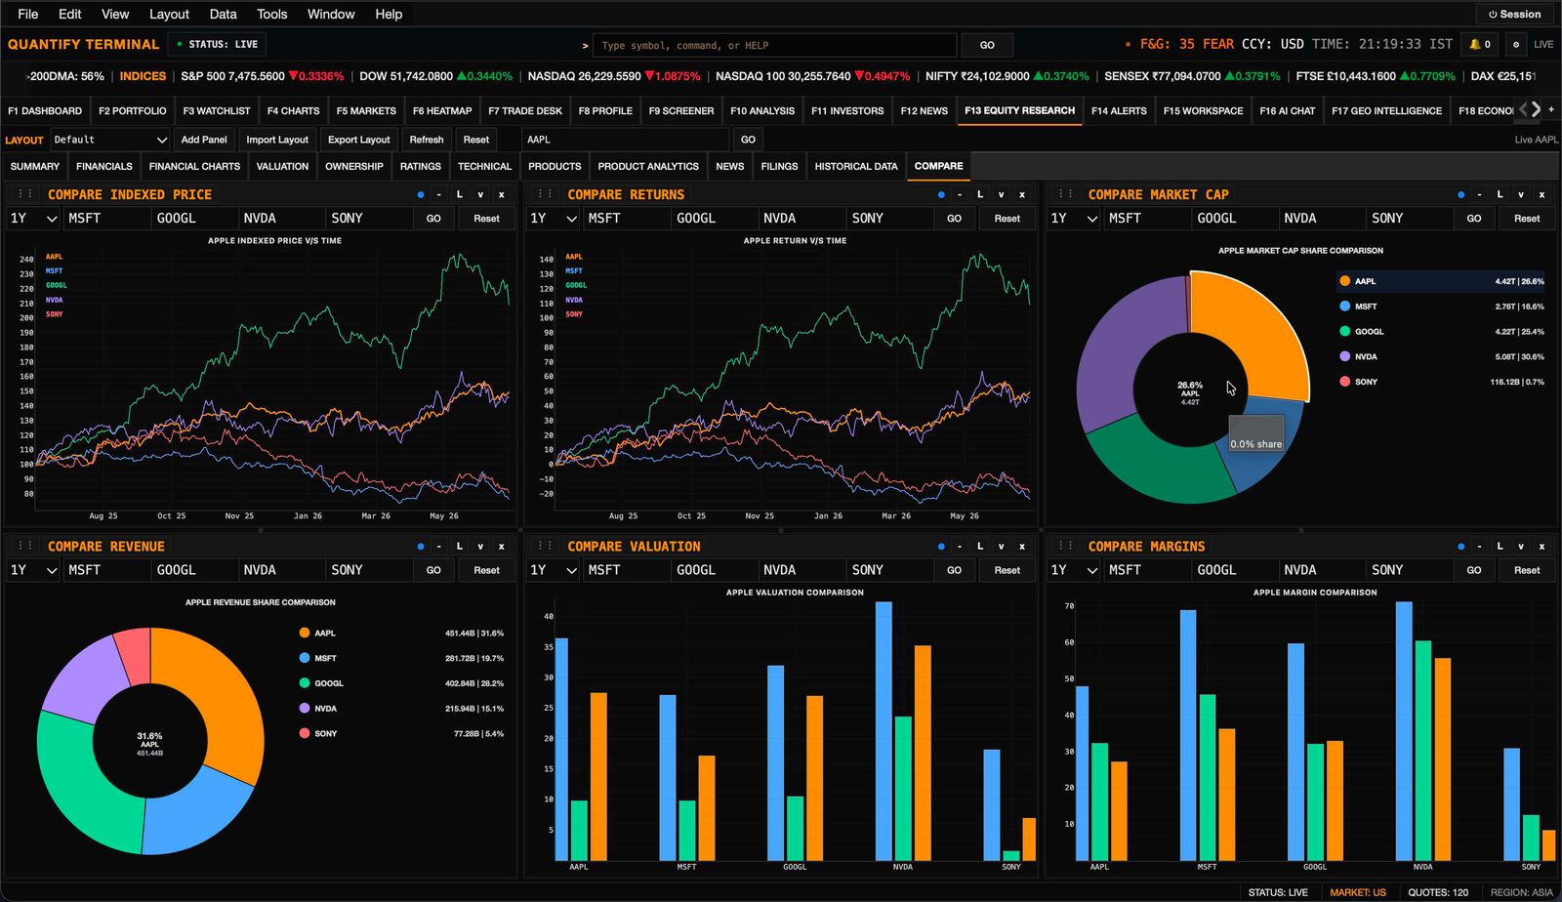Toggle the blue link dot on Compare Indexed Price
The image size is (1562, 902).
[421, 194]
